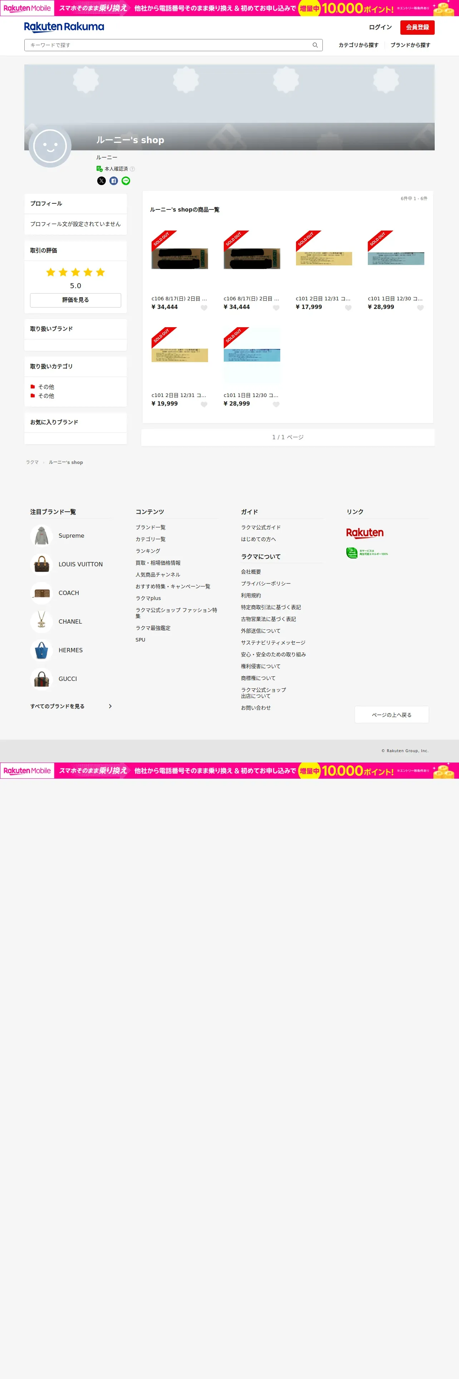Open サステナビリティメッセージ link
This screenshot has height=1379, width=459.
pyautogui.click(x=273, y=643)
